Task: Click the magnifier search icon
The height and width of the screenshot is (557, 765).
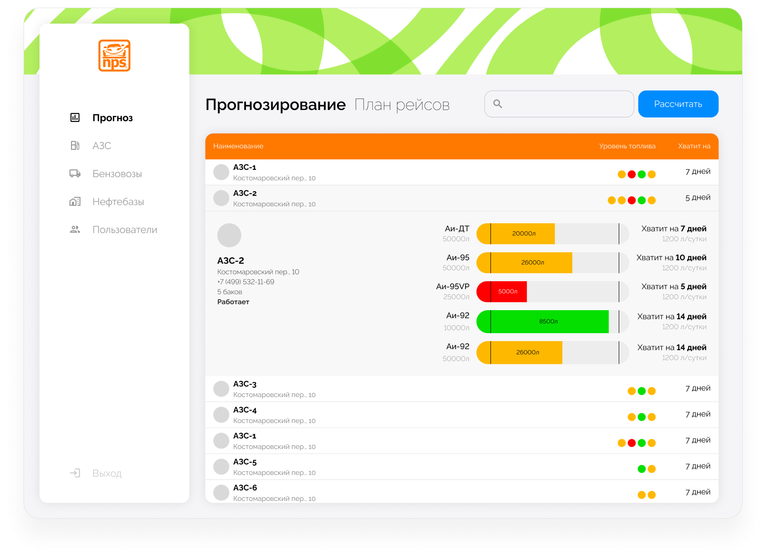Action: pyautogui.click(x=498, y=104)
